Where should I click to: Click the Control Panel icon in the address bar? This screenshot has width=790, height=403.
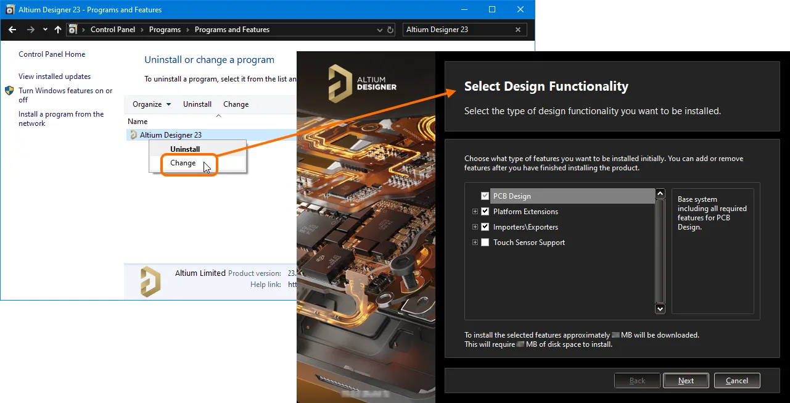click(73, 30)
